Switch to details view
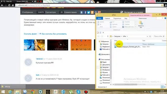Screen dimensions: 167x94 162,87
